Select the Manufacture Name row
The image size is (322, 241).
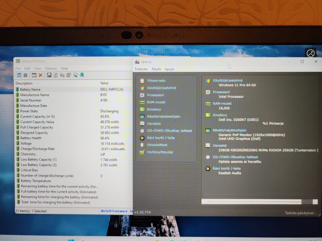pos(74,95)
